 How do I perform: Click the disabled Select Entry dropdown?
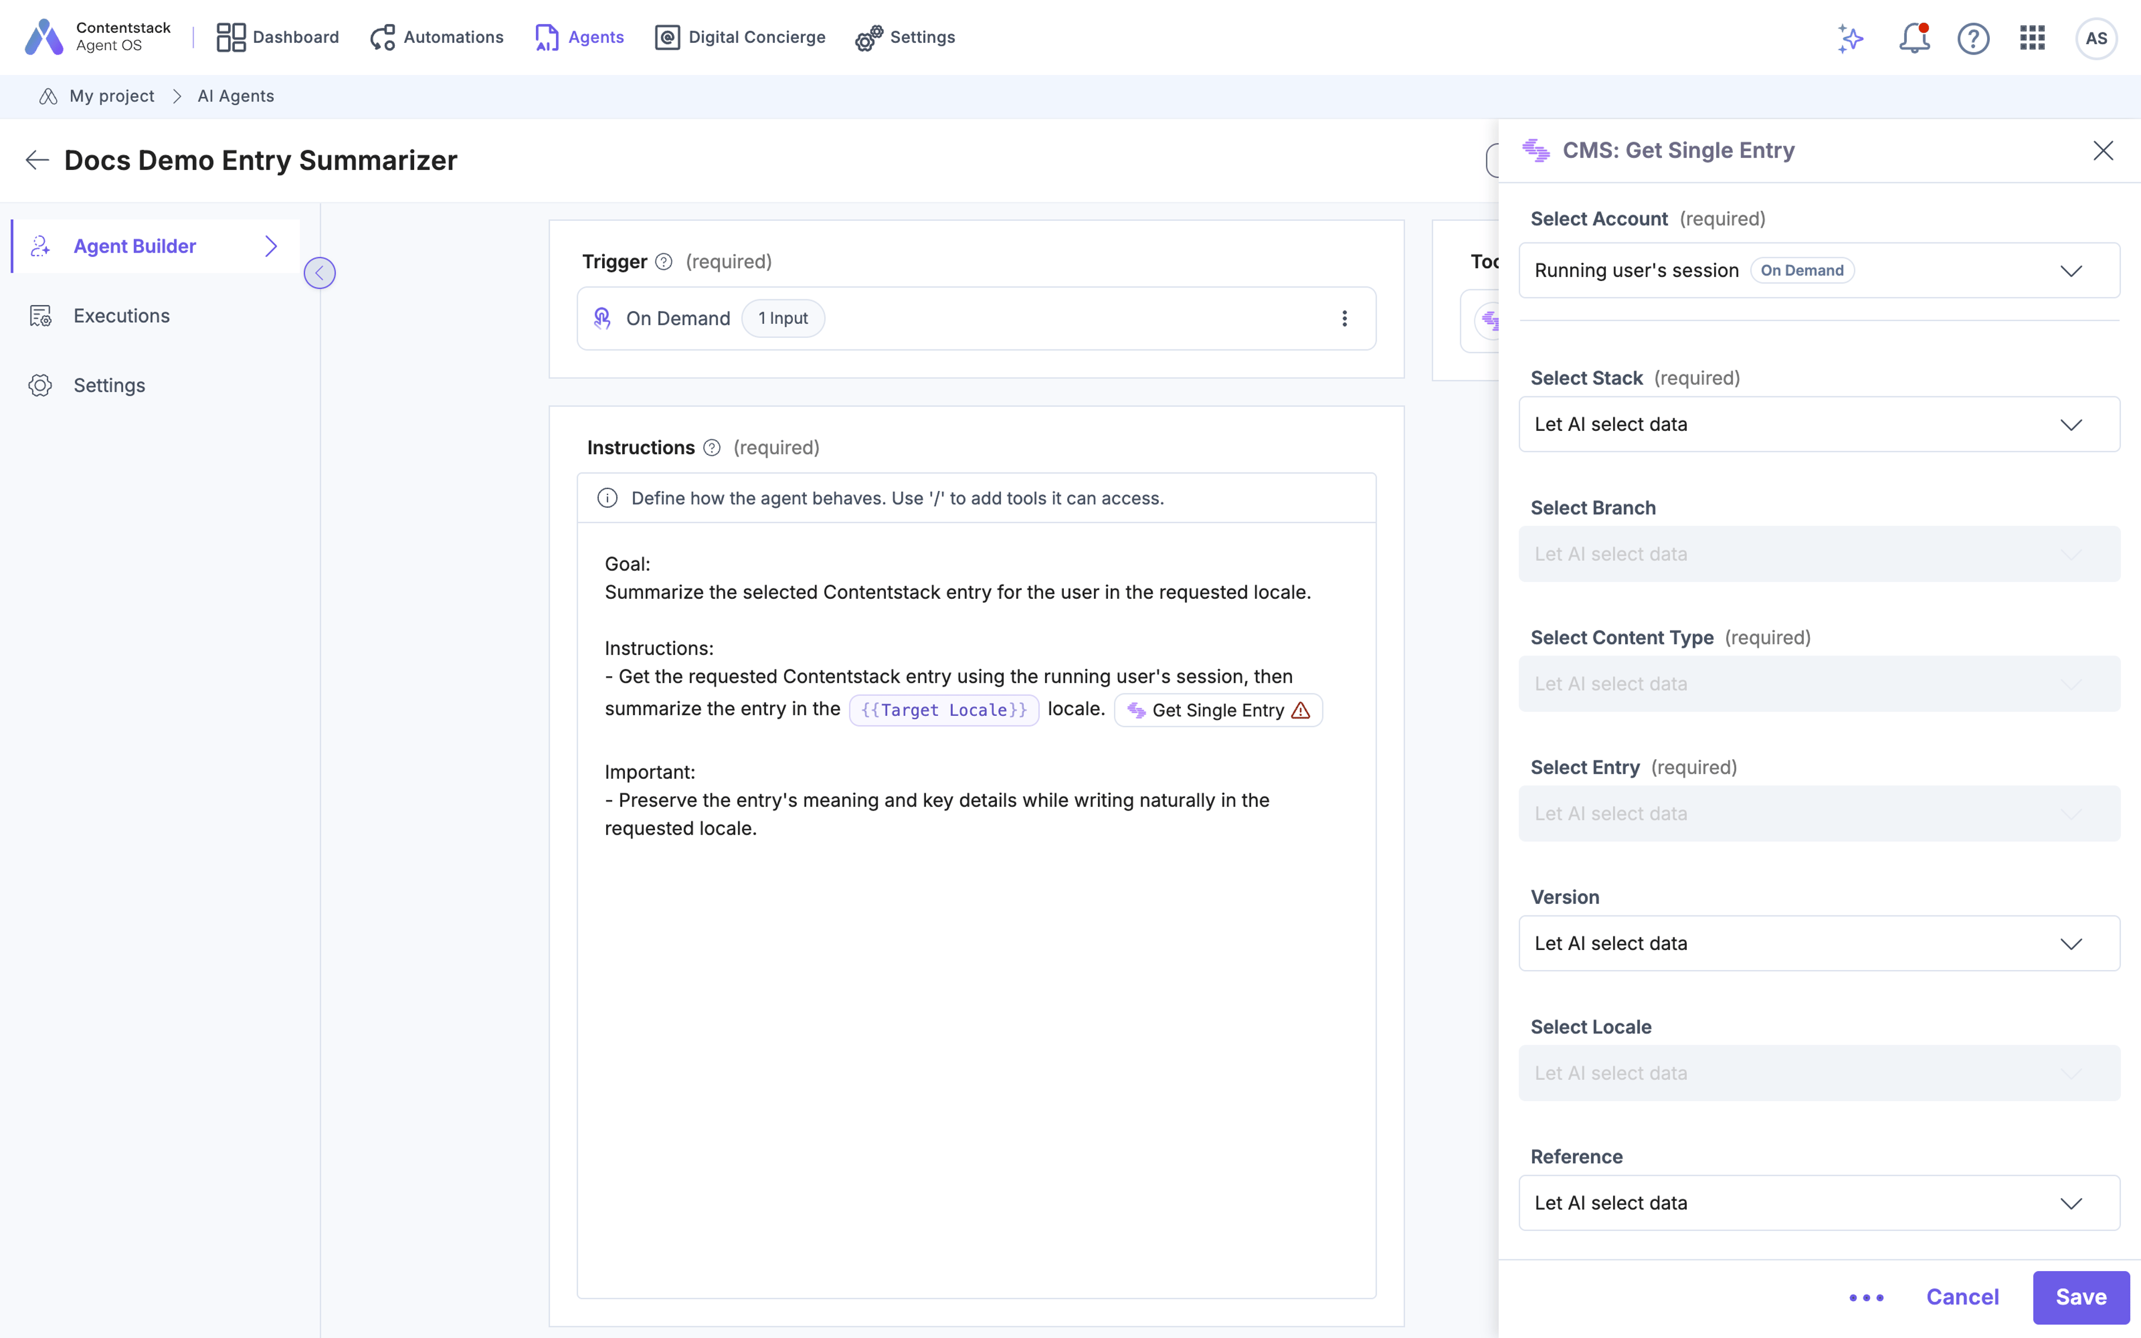pyautogui.click(x=1819, y=814)
